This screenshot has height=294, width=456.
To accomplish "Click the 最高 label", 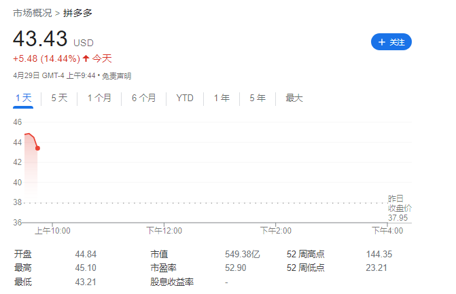I will click(23, 268).
